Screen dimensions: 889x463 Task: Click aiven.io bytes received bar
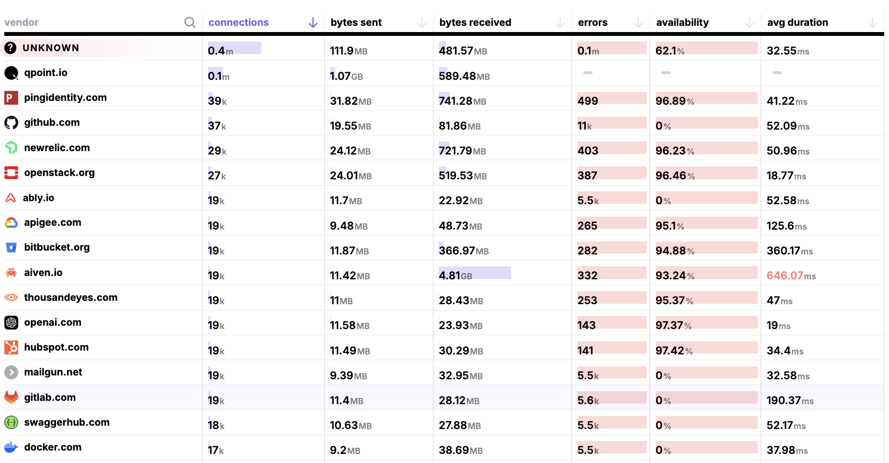point(474,273)
